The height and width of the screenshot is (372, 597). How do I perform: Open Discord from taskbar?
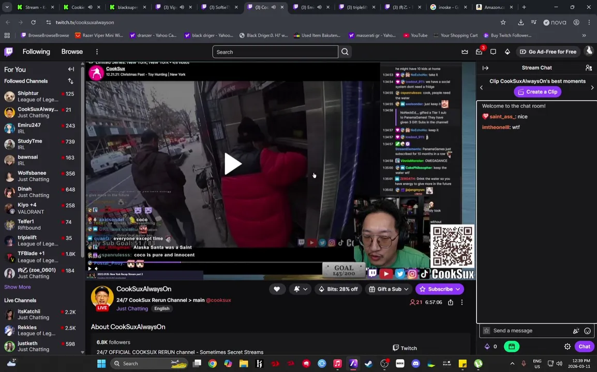coord(415,364)
